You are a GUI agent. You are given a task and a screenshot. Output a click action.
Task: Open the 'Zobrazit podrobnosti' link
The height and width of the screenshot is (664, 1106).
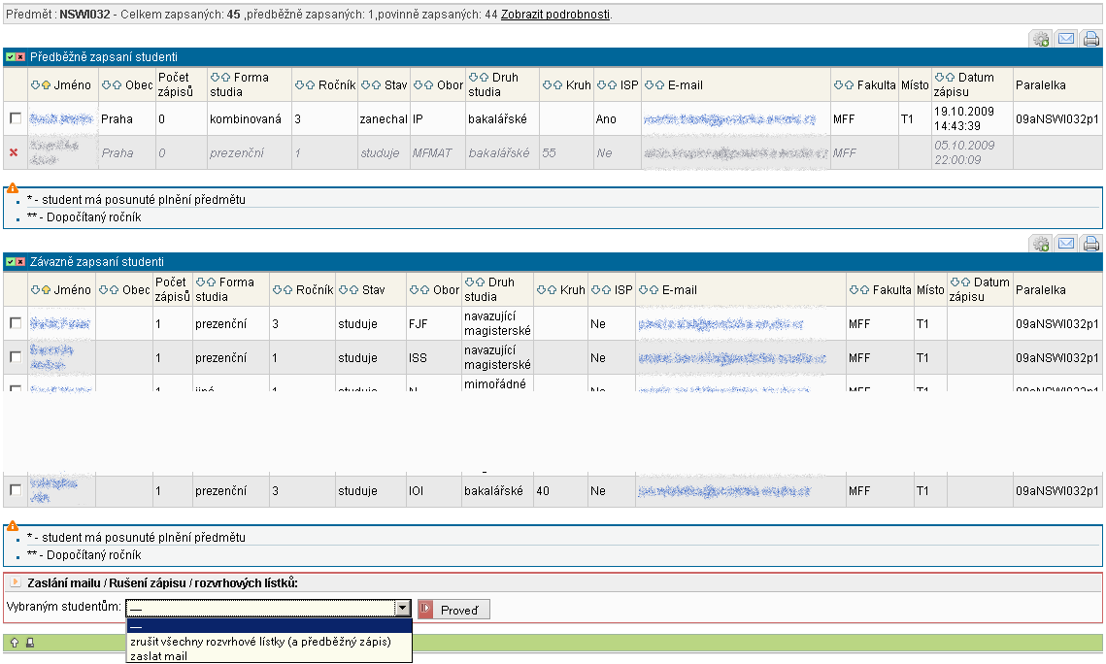(555, 15)
